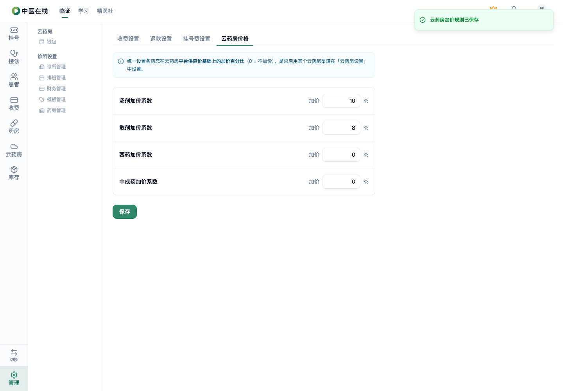
Task: Open the 接诊 stethoscope sidebar icon
Action: click(14, 57)
